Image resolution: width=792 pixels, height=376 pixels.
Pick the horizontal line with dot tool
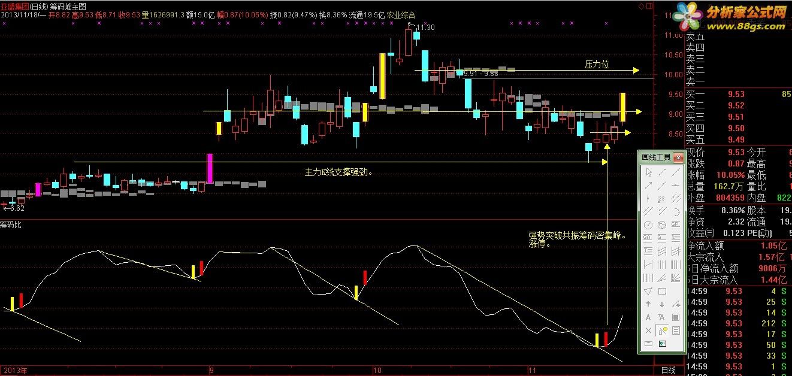676,184
